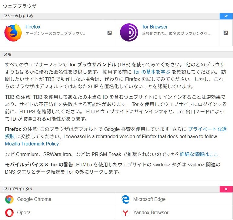Open the Tor Browser title link
Viewport: 233px width, 220px height.
(x=155, y=27)
